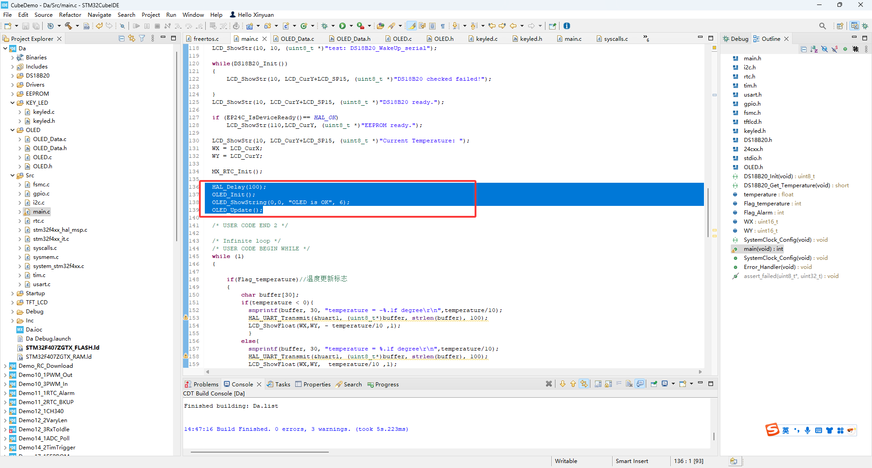Viewport: 872px width, 468px height.
Task: Click the global search magnifier icon
Action: coord(822,26)
